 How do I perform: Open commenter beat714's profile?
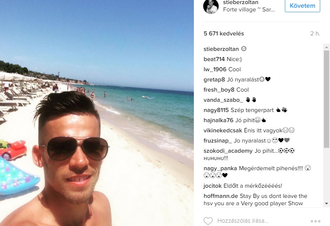(x=214, y=59)
